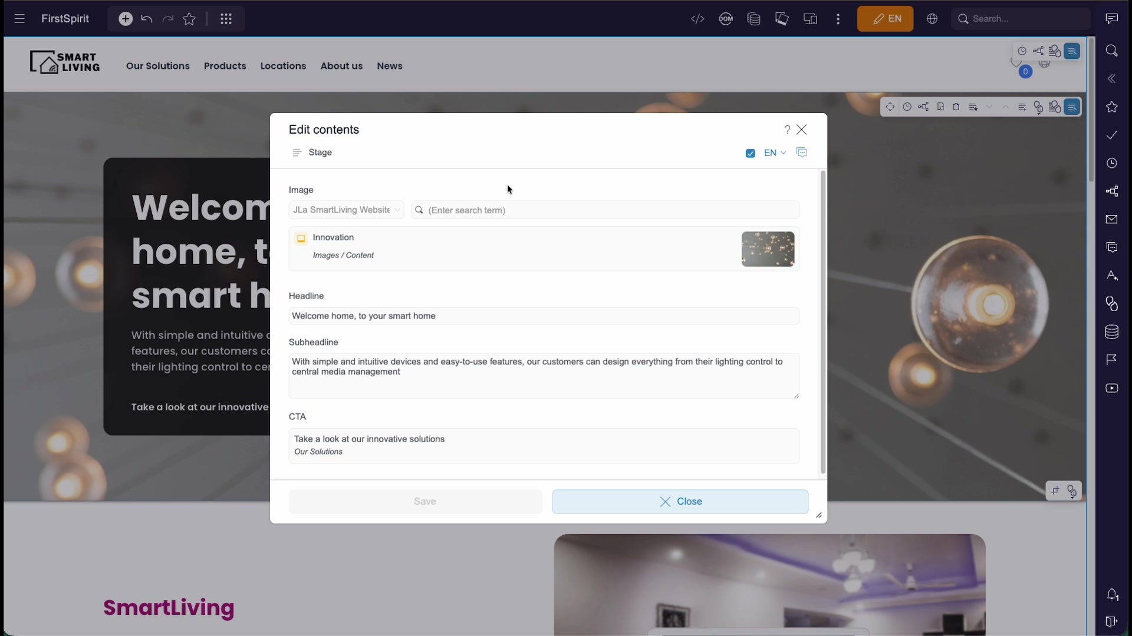Click the Innovation image thumbnail
This screenshot has height=636, width=1132.
tap(768, 249)
